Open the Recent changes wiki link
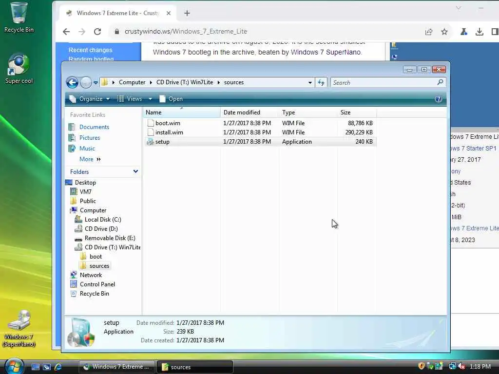The height and width of the screenshot is (374, 499). [x=90, y=50]
